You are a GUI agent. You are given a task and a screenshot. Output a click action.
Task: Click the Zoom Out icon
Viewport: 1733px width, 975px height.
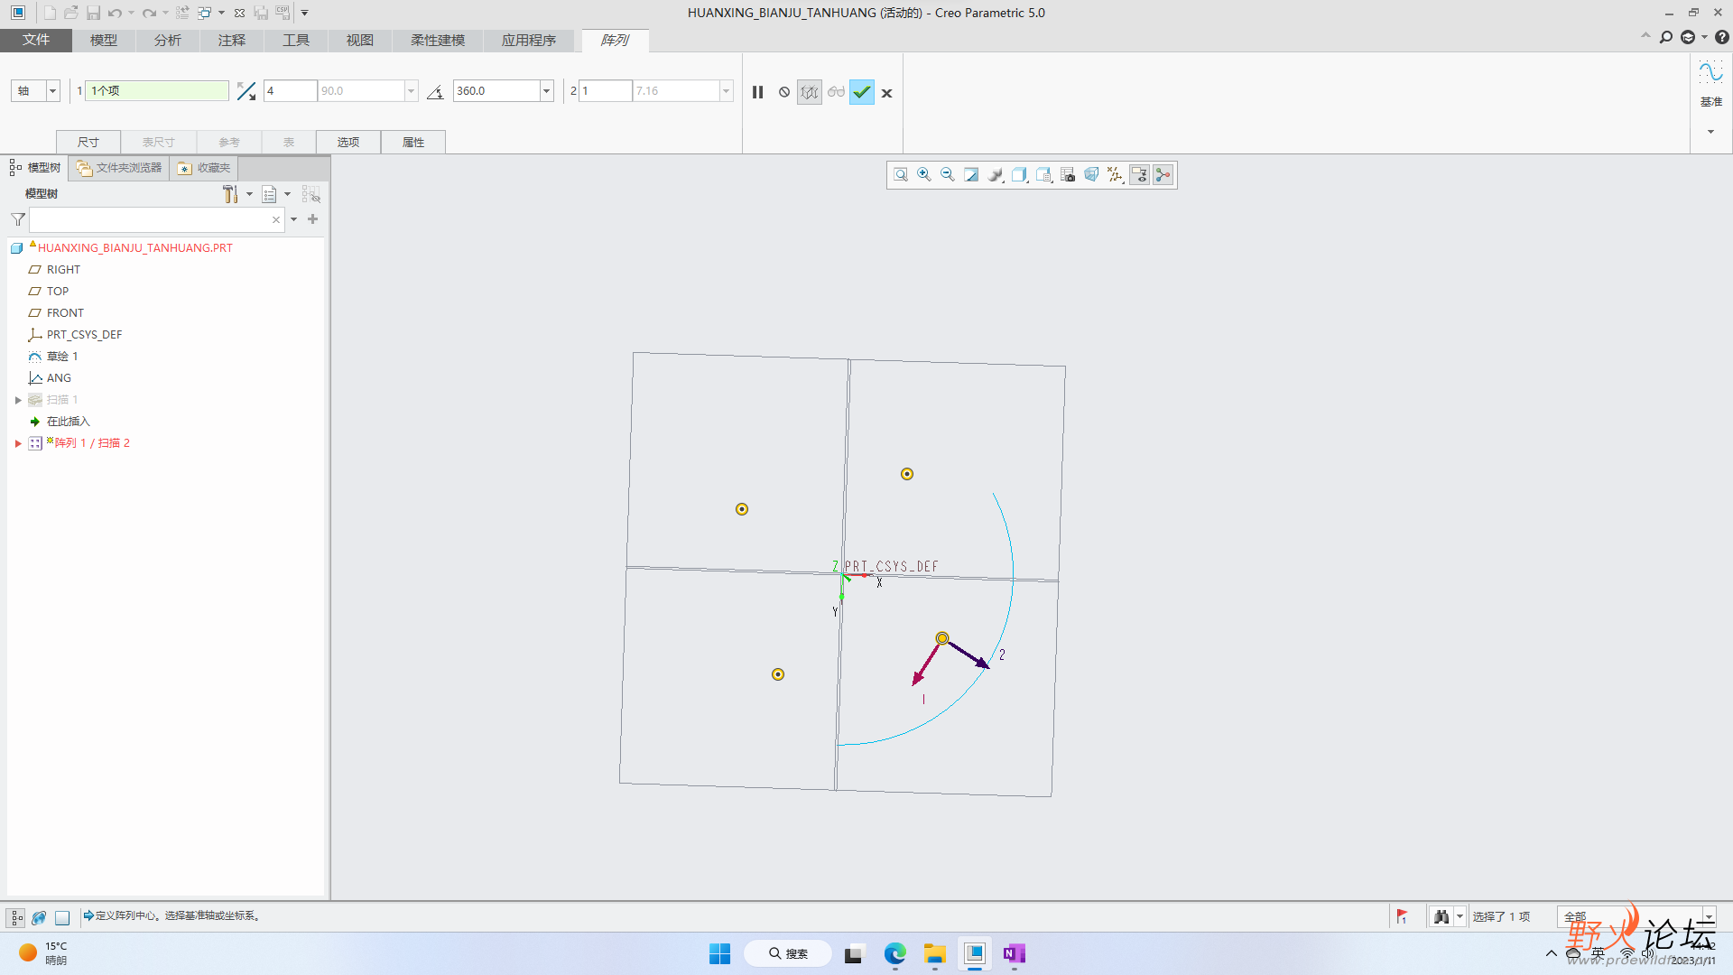(x=947, y=175)
